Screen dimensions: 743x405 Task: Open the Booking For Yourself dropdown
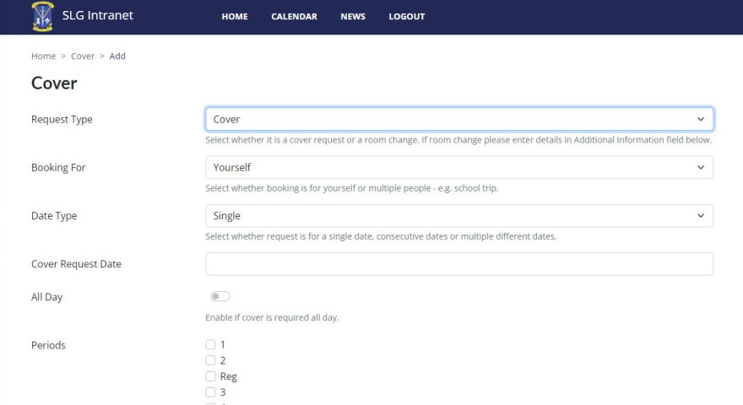point(459,168)
